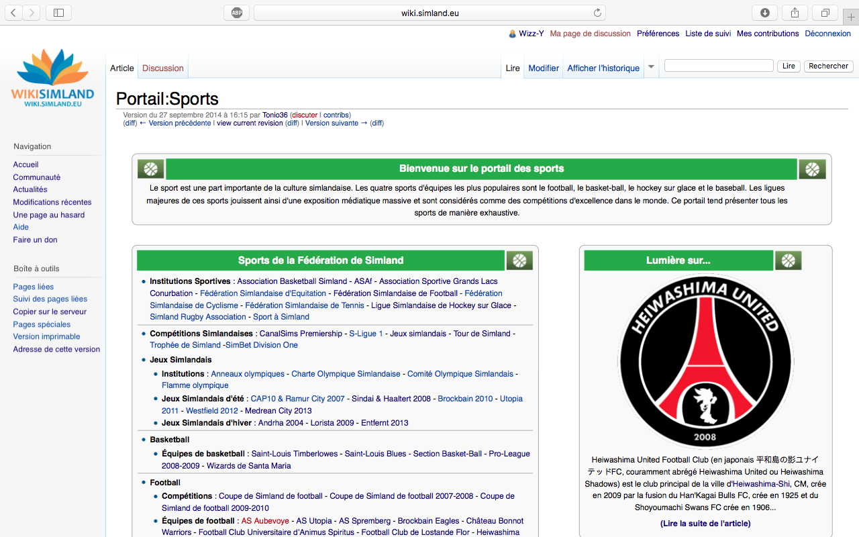Click basketball icon left of welcome banner
Image resolution: width=859 pixels, height=537 pixels.
click(151, 169)
